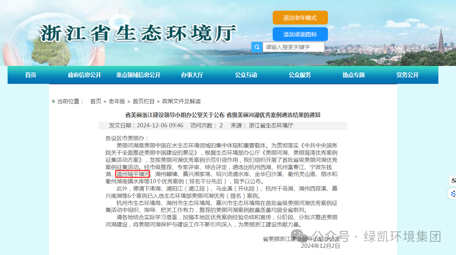The height and width of the screenshot is (255, 456).
Task: Click 添加桌面图标 blue button
Action: pos(300,34)
